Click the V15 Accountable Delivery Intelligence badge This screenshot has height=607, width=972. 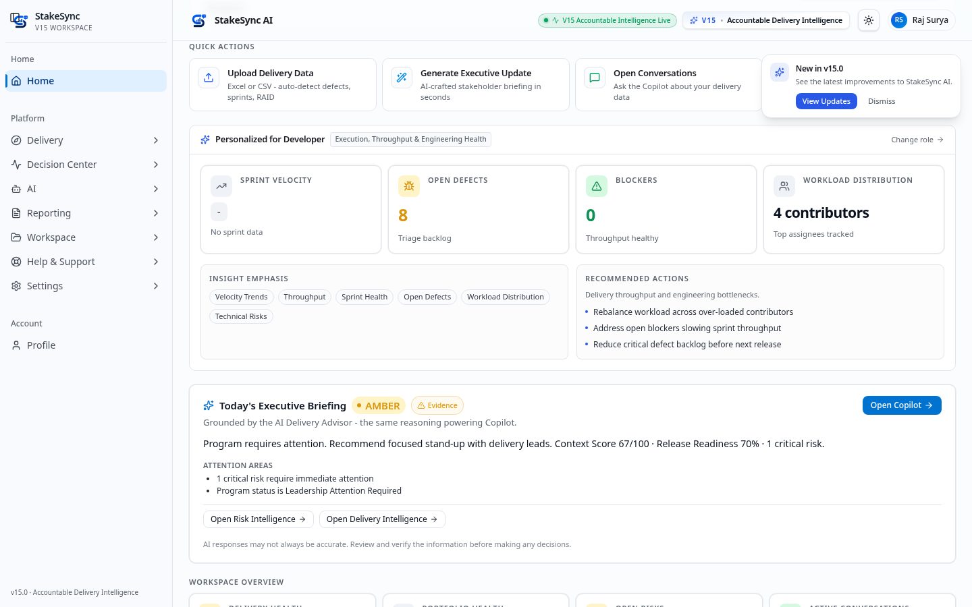click(x=766, y=20)
